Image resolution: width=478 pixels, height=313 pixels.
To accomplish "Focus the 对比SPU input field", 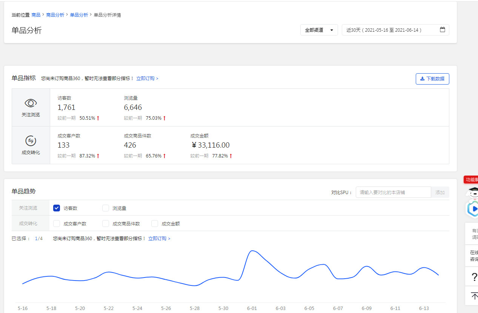I will point(393,192).
